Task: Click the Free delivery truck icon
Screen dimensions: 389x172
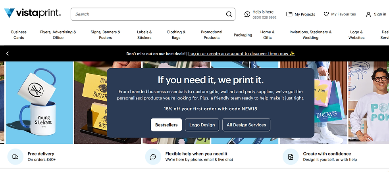Action: pos(15,157)
